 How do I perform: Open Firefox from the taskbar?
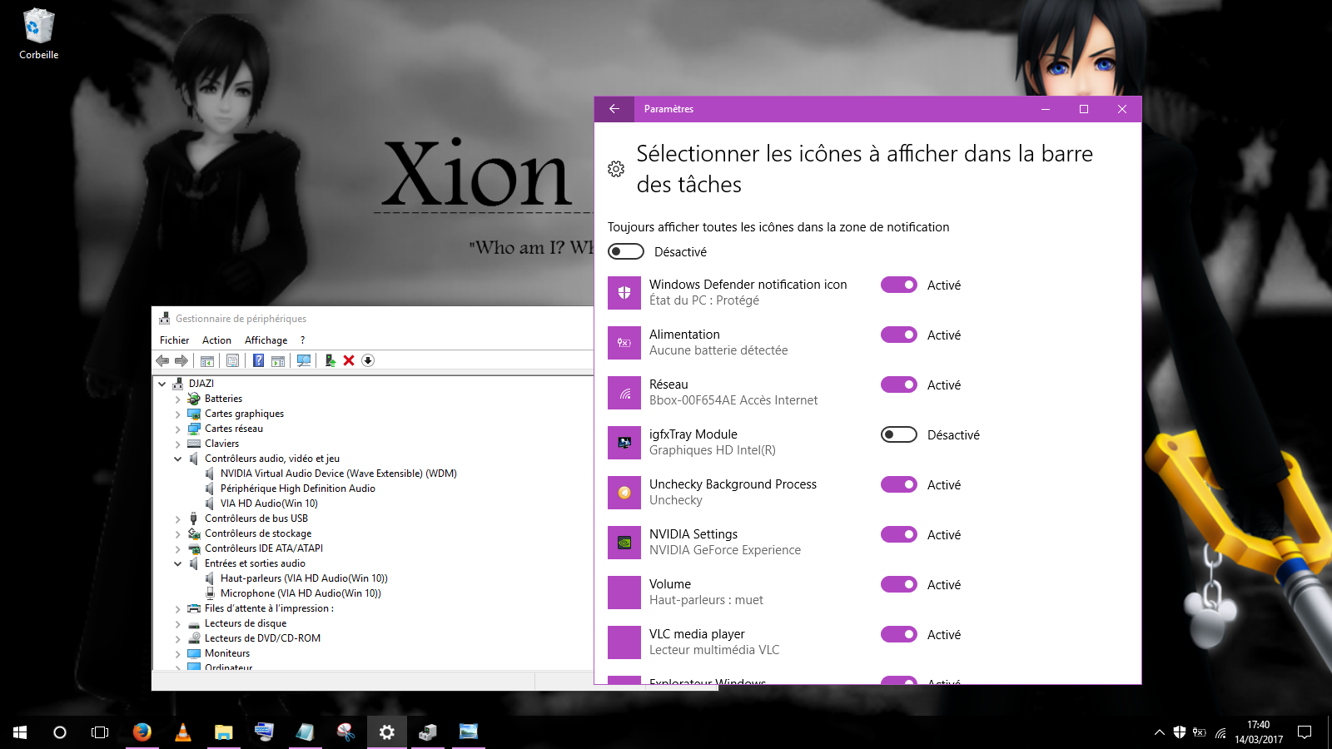(x=142, y=732)
